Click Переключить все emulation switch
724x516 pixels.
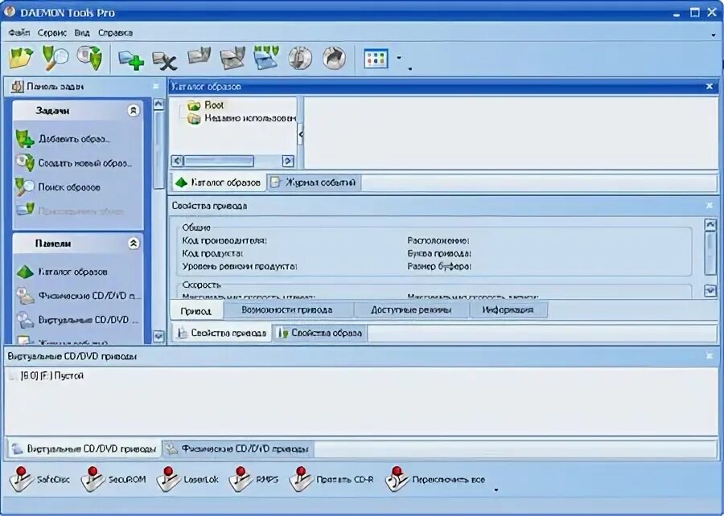click(x=435, y=480)
